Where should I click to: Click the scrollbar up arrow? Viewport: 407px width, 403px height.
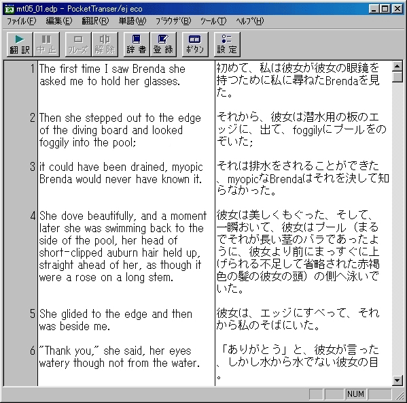coord(397,67)
